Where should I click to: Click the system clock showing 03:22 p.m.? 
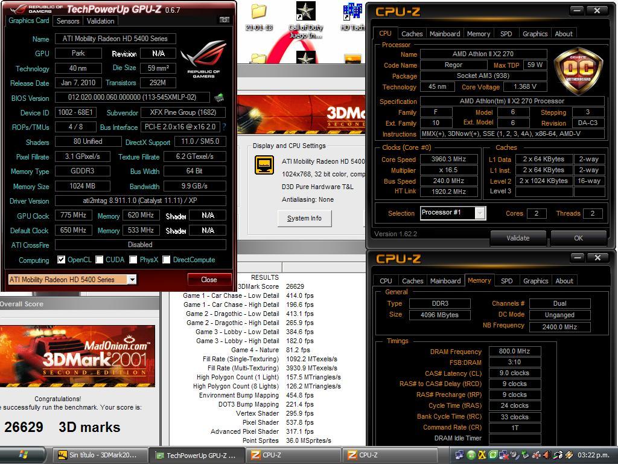pos(594,455)
